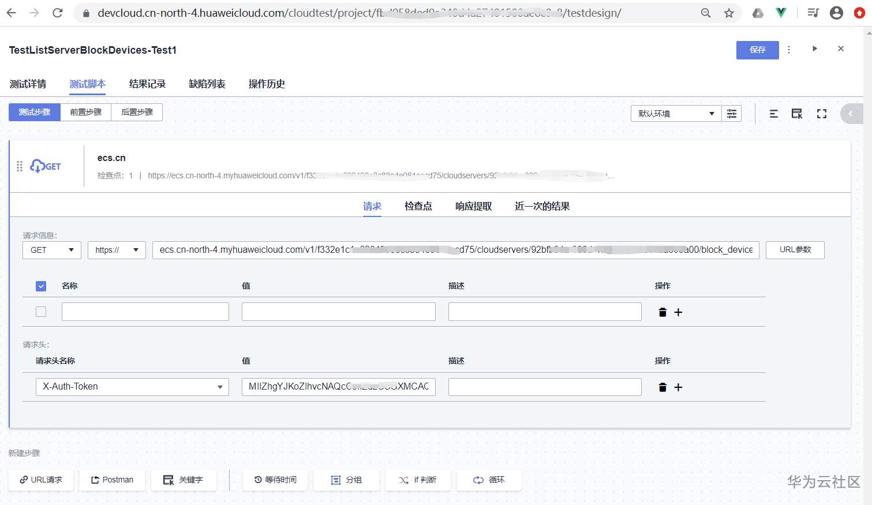Image resolution: width=872 pixels, height=505 pixels.
Task: Click the parameter 名称 input field
Action: point(145,312)
